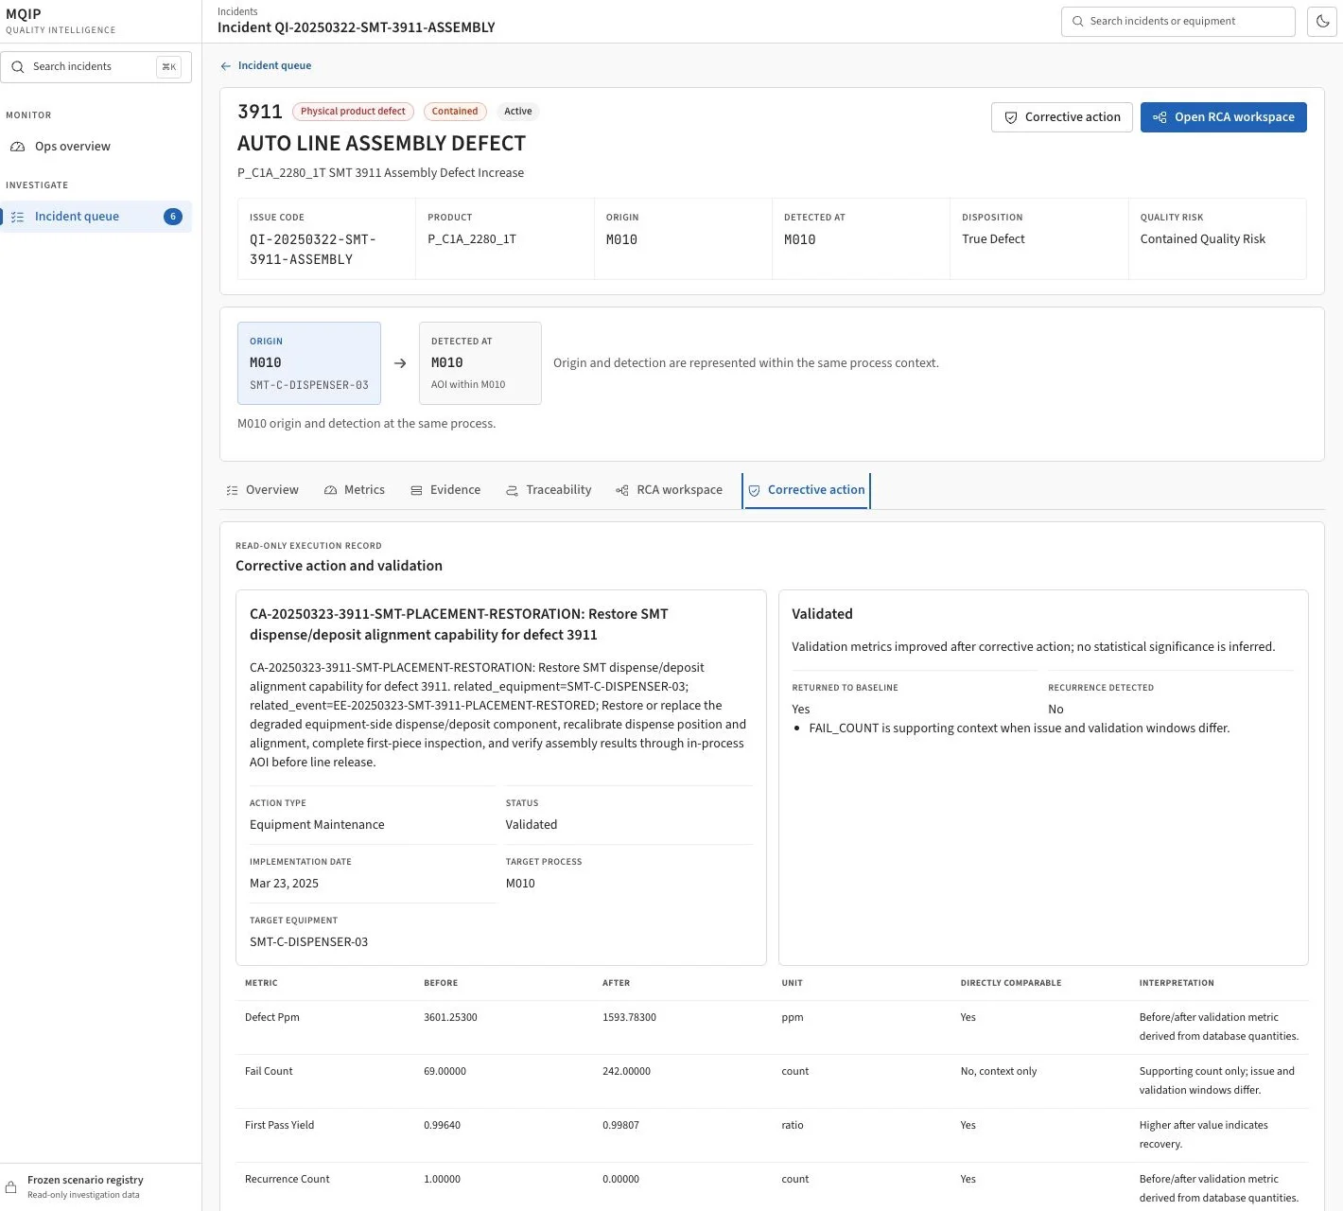Image resolution: width=1343 pixels, height=1211 pixels.
Task: Click the MQIP Quality Intelligence logo
Action: 61,21
